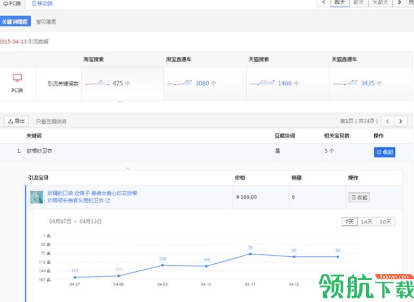Screen dimensions: 414x302
Task: Switch to the 移动端 tab
Action: tap(42, 3)
